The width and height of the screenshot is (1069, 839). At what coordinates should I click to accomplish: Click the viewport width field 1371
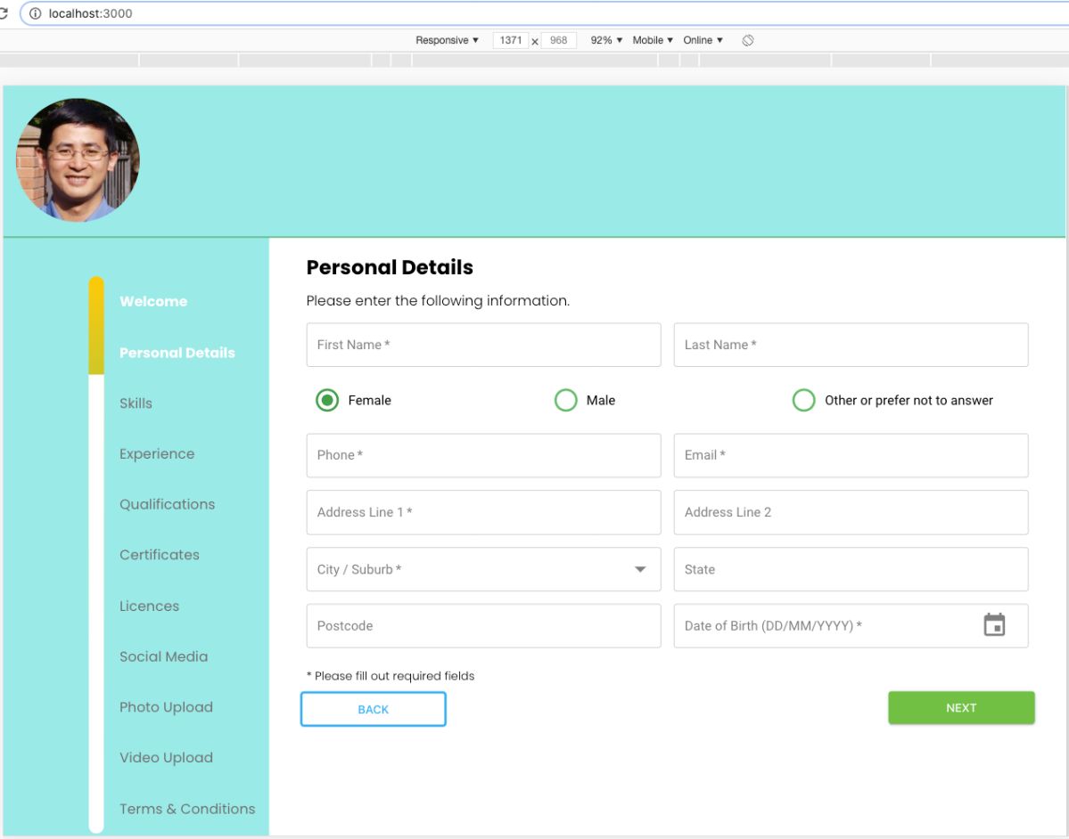511,40
